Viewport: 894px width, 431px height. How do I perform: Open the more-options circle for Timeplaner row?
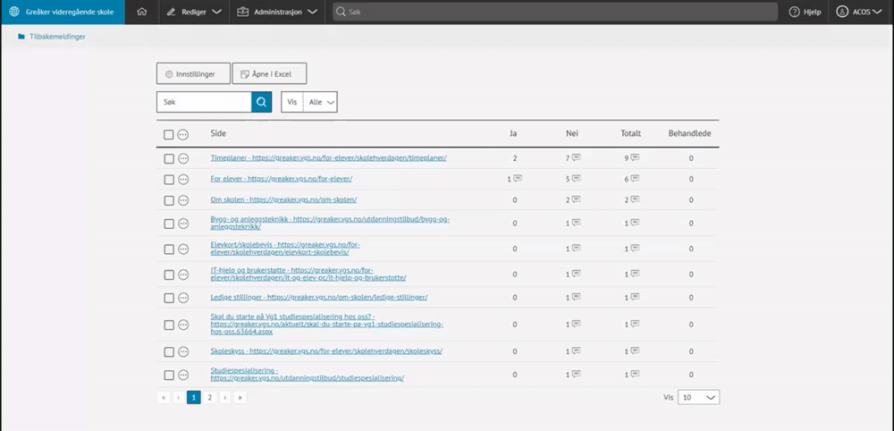pyautogui.click(x=183, y=159)
